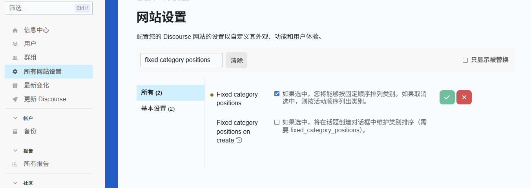Select the 基本设置 (2) category tab
Screen dimensions: 531x188
pos(170,109)
